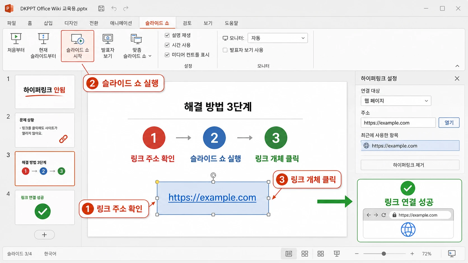Viewport: 468px width, 263px height.
Task: Click the 주소 URL input field
Action: [x=398, y=123]
